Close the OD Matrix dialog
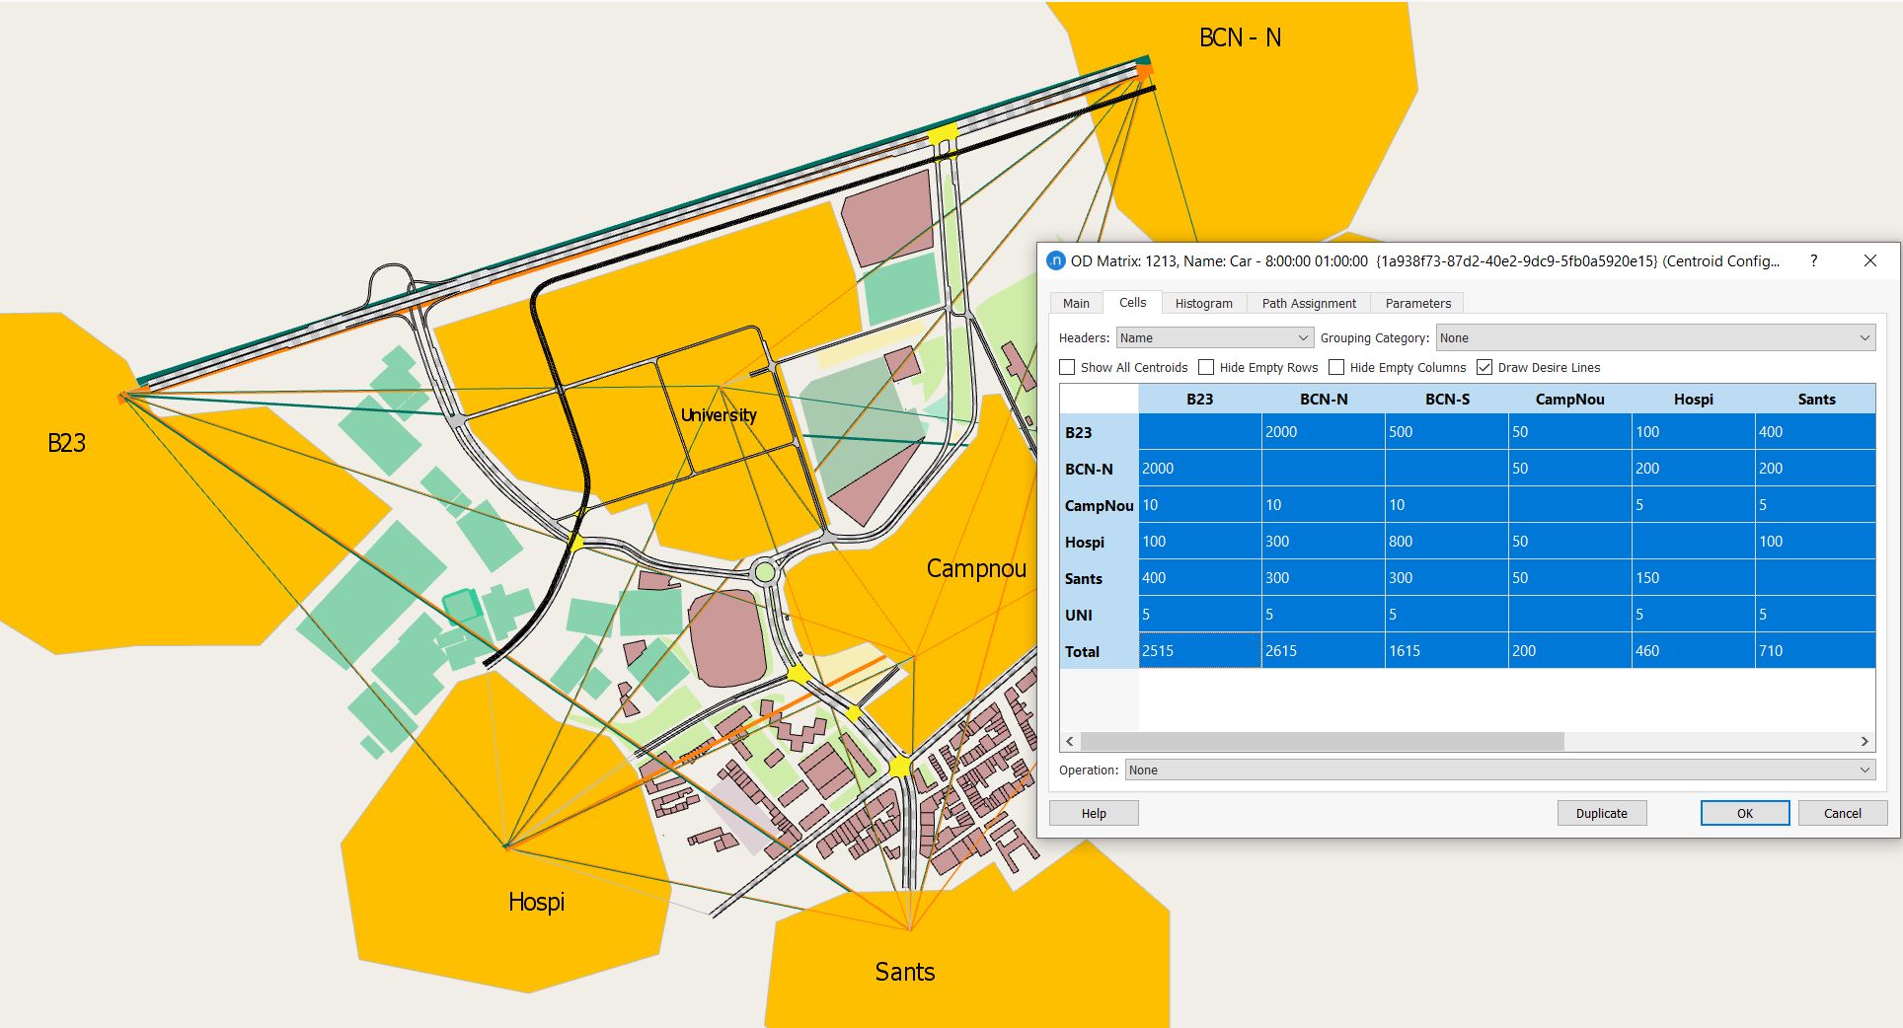This screenshot has width=1903, height=1028. click(1869, 260)
